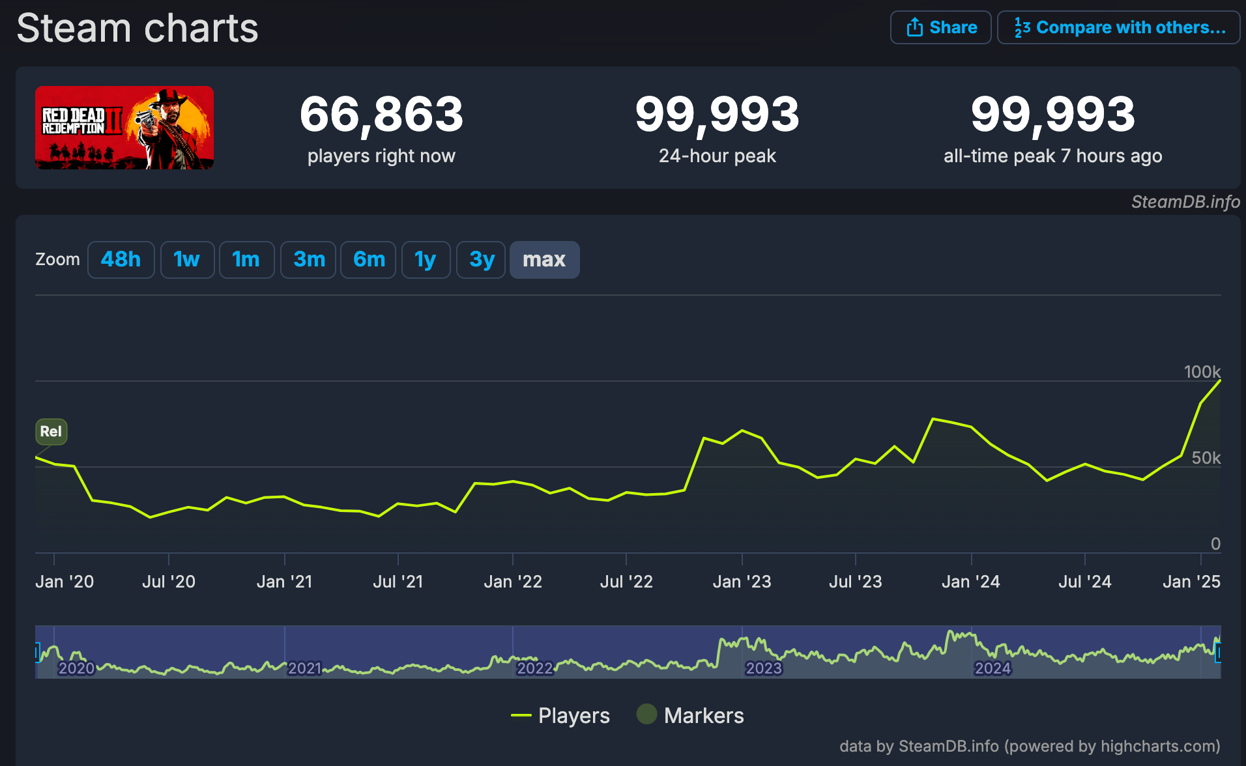Set zoom to 1w
Viewport: 1246px width, 766px height.
(x=187, y=260)
